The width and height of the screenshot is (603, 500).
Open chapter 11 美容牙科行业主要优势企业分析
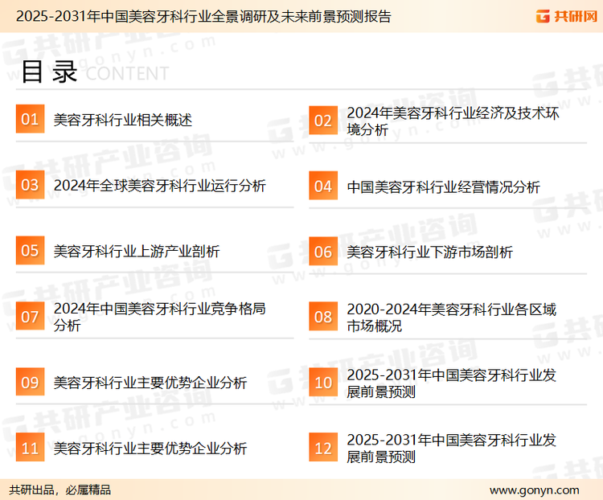pyautogui.click(x=150, y=449)
